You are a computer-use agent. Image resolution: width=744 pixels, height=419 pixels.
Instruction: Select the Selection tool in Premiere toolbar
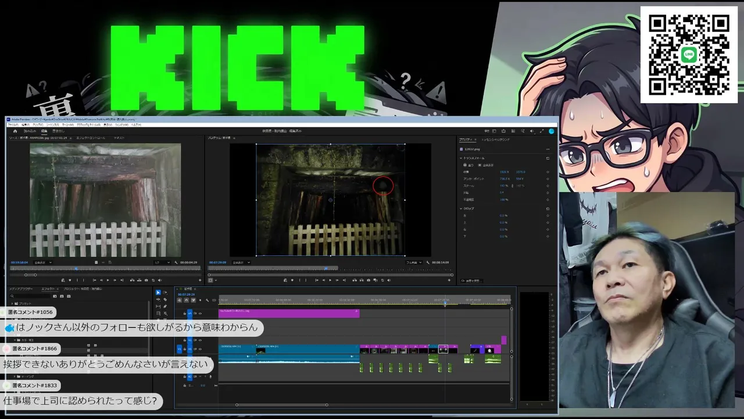tap(158, 293)
